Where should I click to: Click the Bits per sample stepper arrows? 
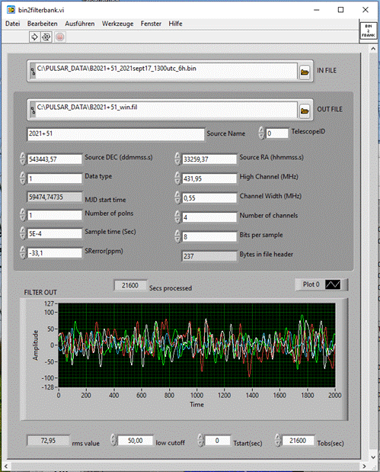point(177,236)
